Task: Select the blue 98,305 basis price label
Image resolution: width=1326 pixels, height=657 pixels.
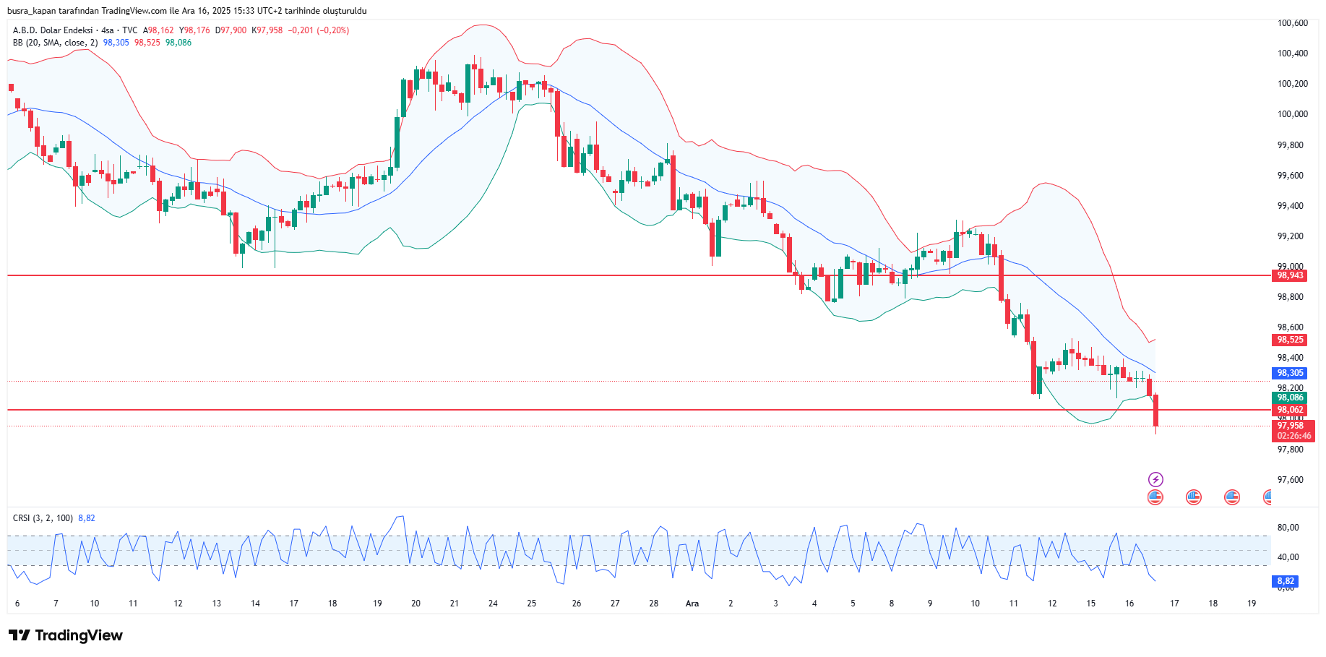Action: tap(1290, 373)
